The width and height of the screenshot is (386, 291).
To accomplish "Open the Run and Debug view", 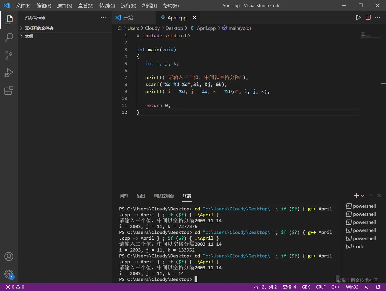I will [9, 73].
